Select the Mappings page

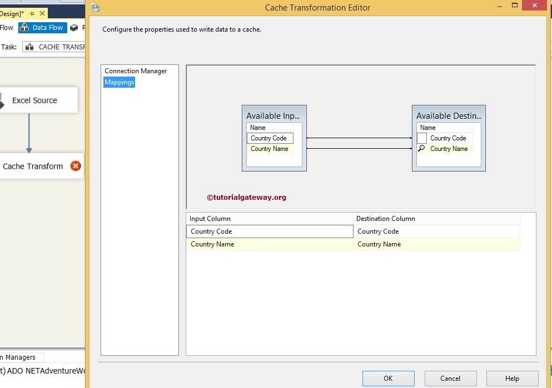point(119,82)
